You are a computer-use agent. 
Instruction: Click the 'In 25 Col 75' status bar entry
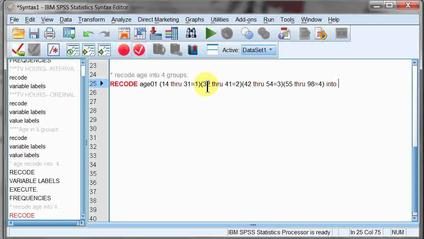(x=366, y=232)
